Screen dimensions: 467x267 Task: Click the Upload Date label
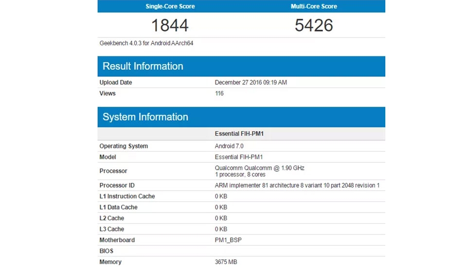point(116,83)
